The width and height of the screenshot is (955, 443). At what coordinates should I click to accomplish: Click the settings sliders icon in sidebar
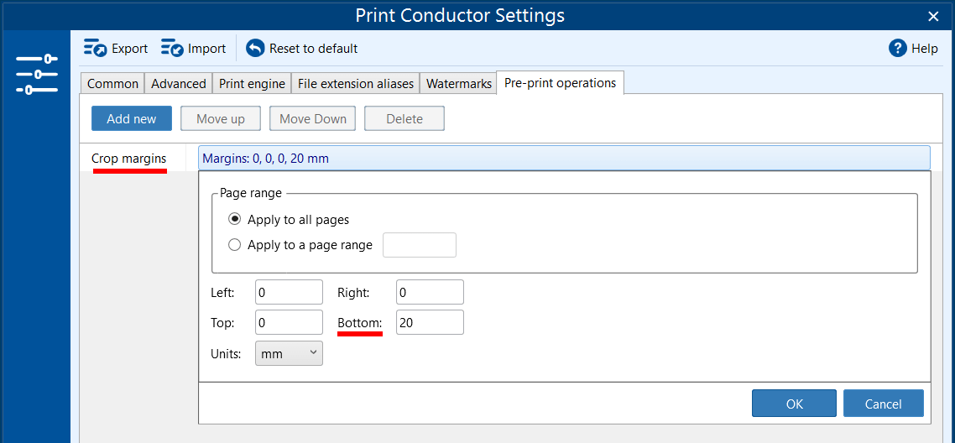click(x=36, y=74)
